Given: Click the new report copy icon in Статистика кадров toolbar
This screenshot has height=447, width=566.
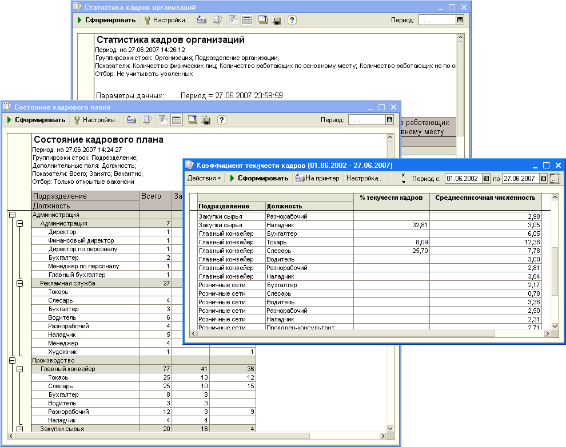Looking at the screenshot, I should [x=217, y=20].
